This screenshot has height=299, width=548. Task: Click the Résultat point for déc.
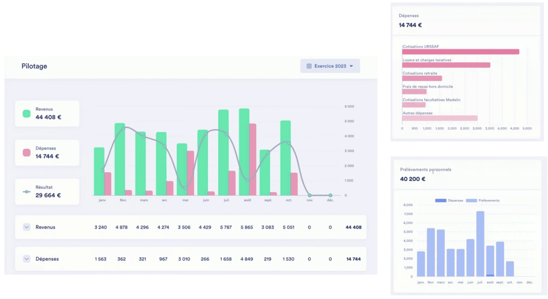[330, 195]
